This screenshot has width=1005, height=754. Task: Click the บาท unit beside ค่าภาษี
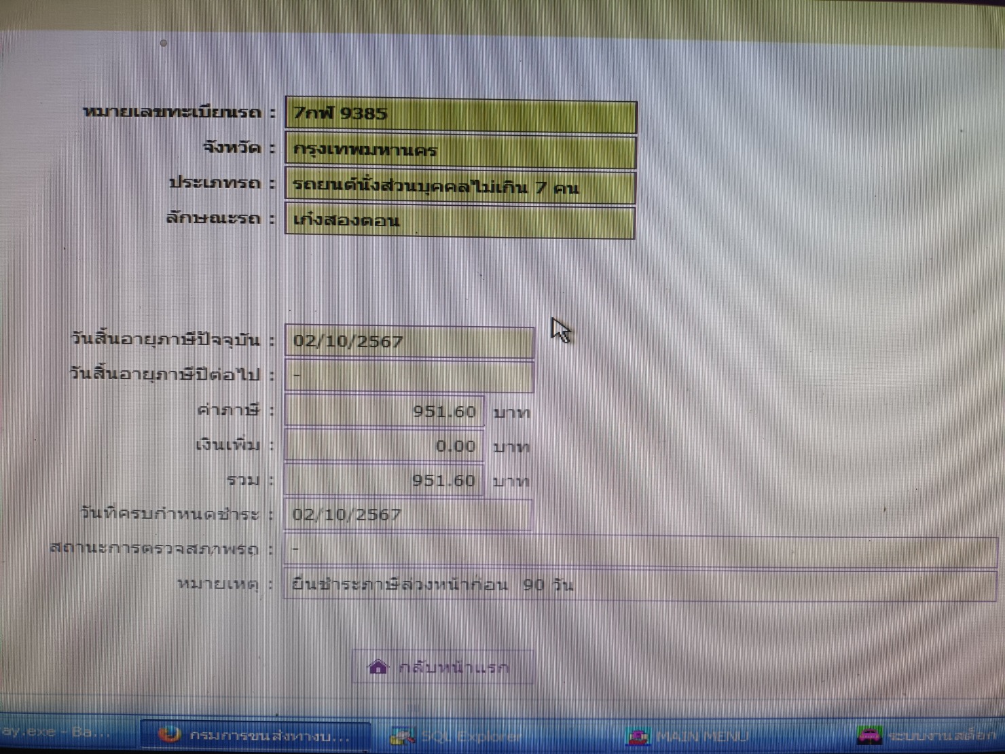point(511,413)
